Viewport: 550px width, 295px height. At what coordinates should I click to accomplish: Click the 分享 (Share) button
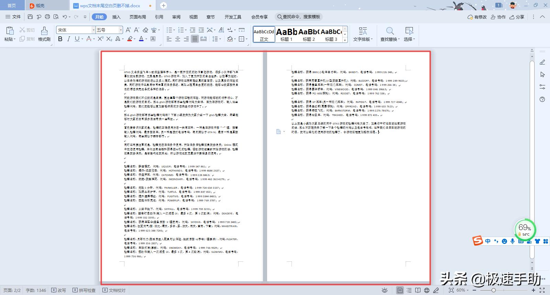point(517,17)
